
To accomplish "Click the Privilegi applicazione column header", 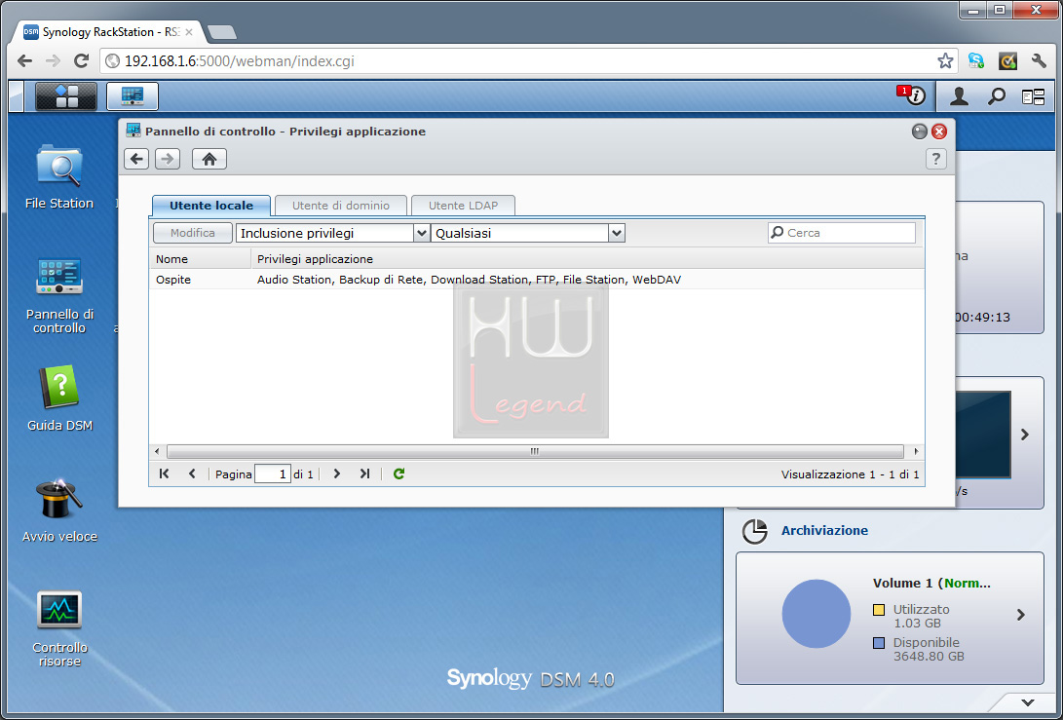I will tap(588, 259).
